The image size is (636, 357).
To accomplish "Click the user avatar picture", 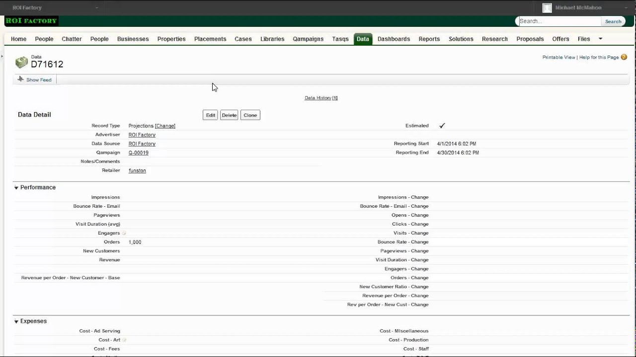I will tap(547, 8).
